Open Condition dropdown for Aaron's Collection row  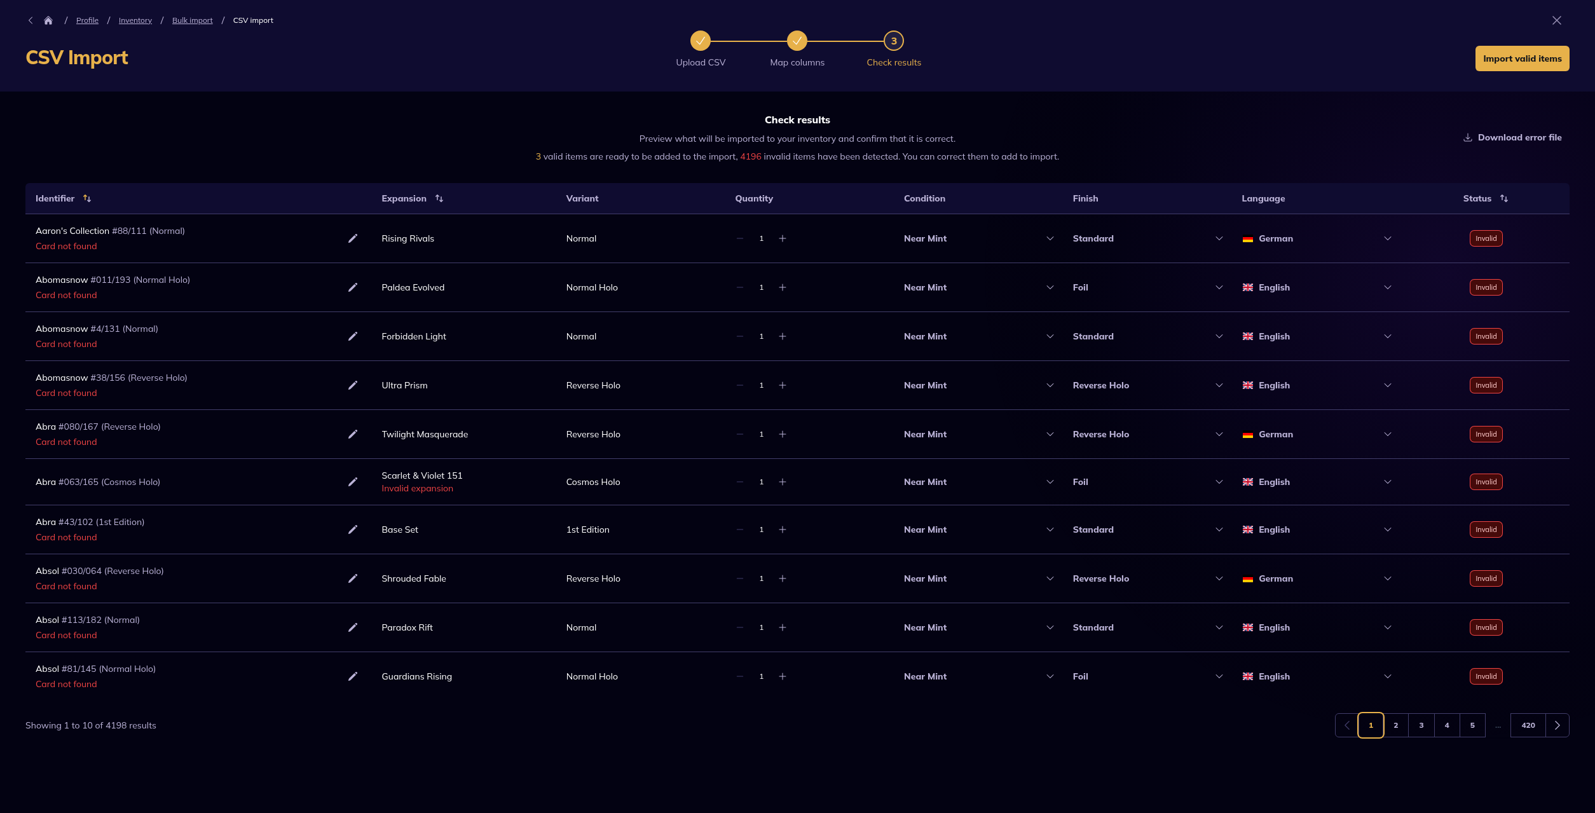[x=1050, y=238]
